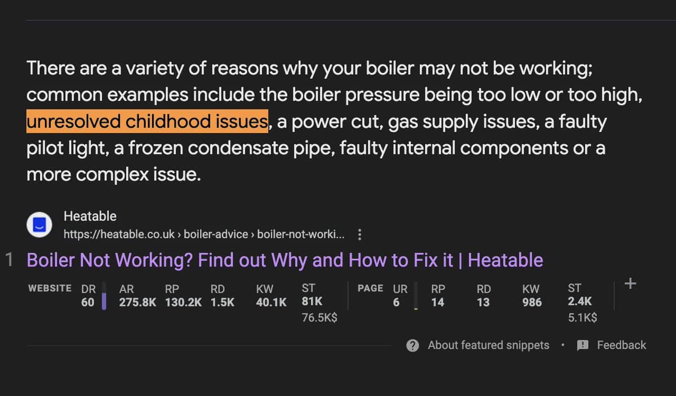Click the website RP 130.2K metric

click(184, 296)
